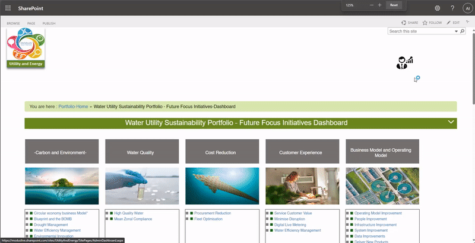Open the Cost Reduction tile

[x=222, y=151]
